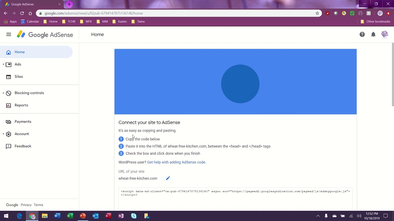Open the Windows action center
Screen dimensions: 394x221
pos(386,216)
